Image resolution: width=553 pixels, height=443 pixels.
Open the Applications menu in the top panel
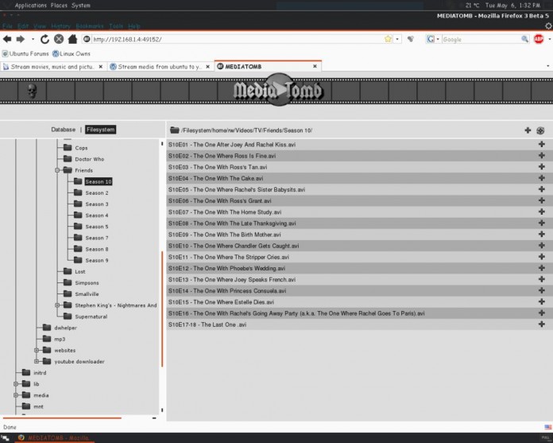click(31, 6)
